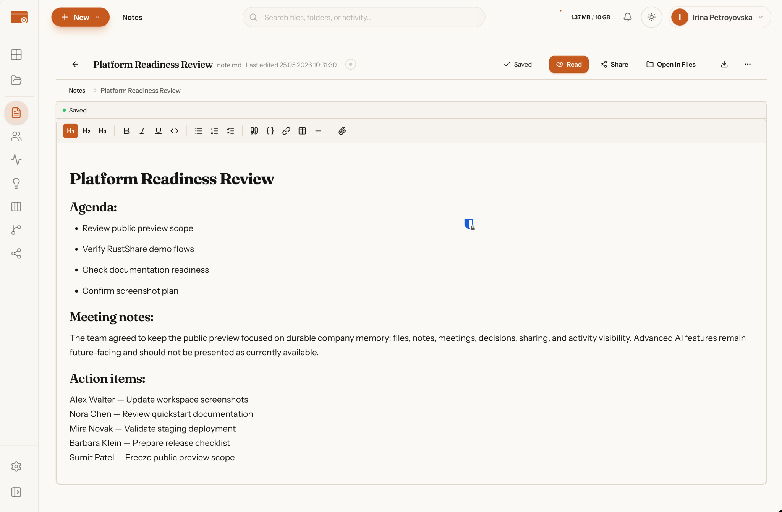Viewport: 782px width, 512px height.
Task: Click the storage usage 1.37 MB / 10 GB
Action: 590,17
